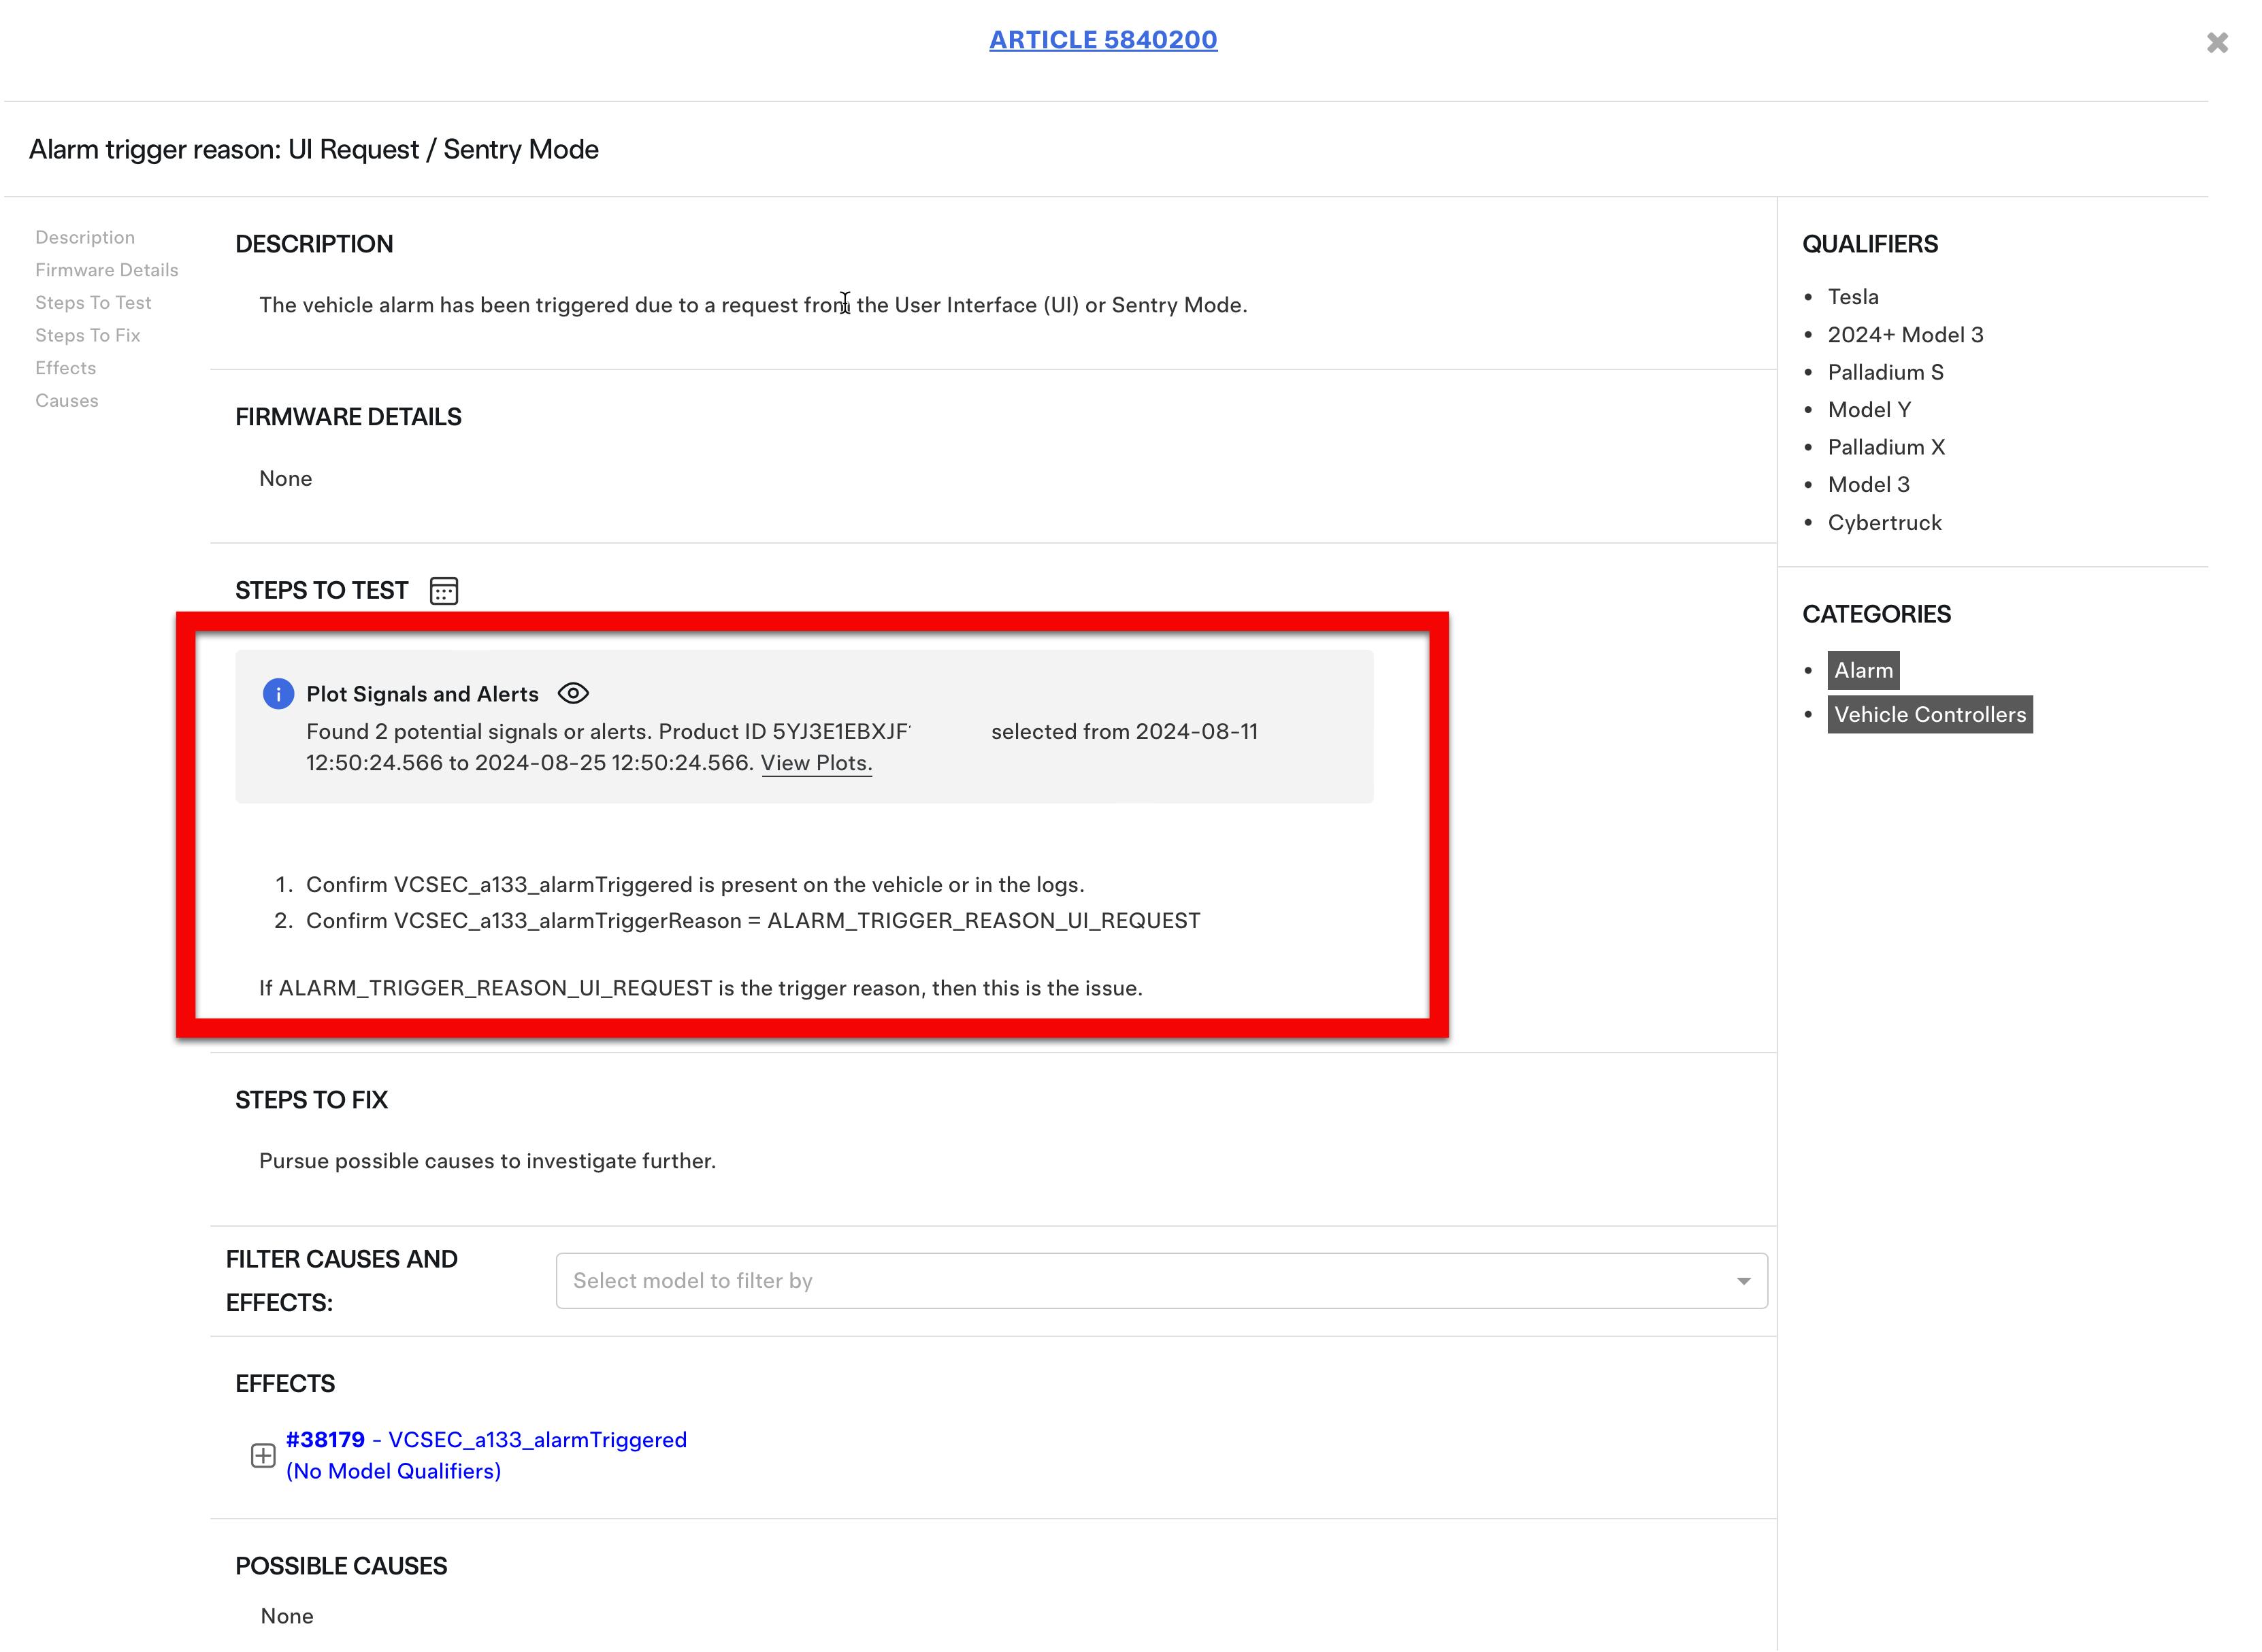2262x1652 pixels.
Task: Select Causes in the side navigation
Action: tap(67, 401)
